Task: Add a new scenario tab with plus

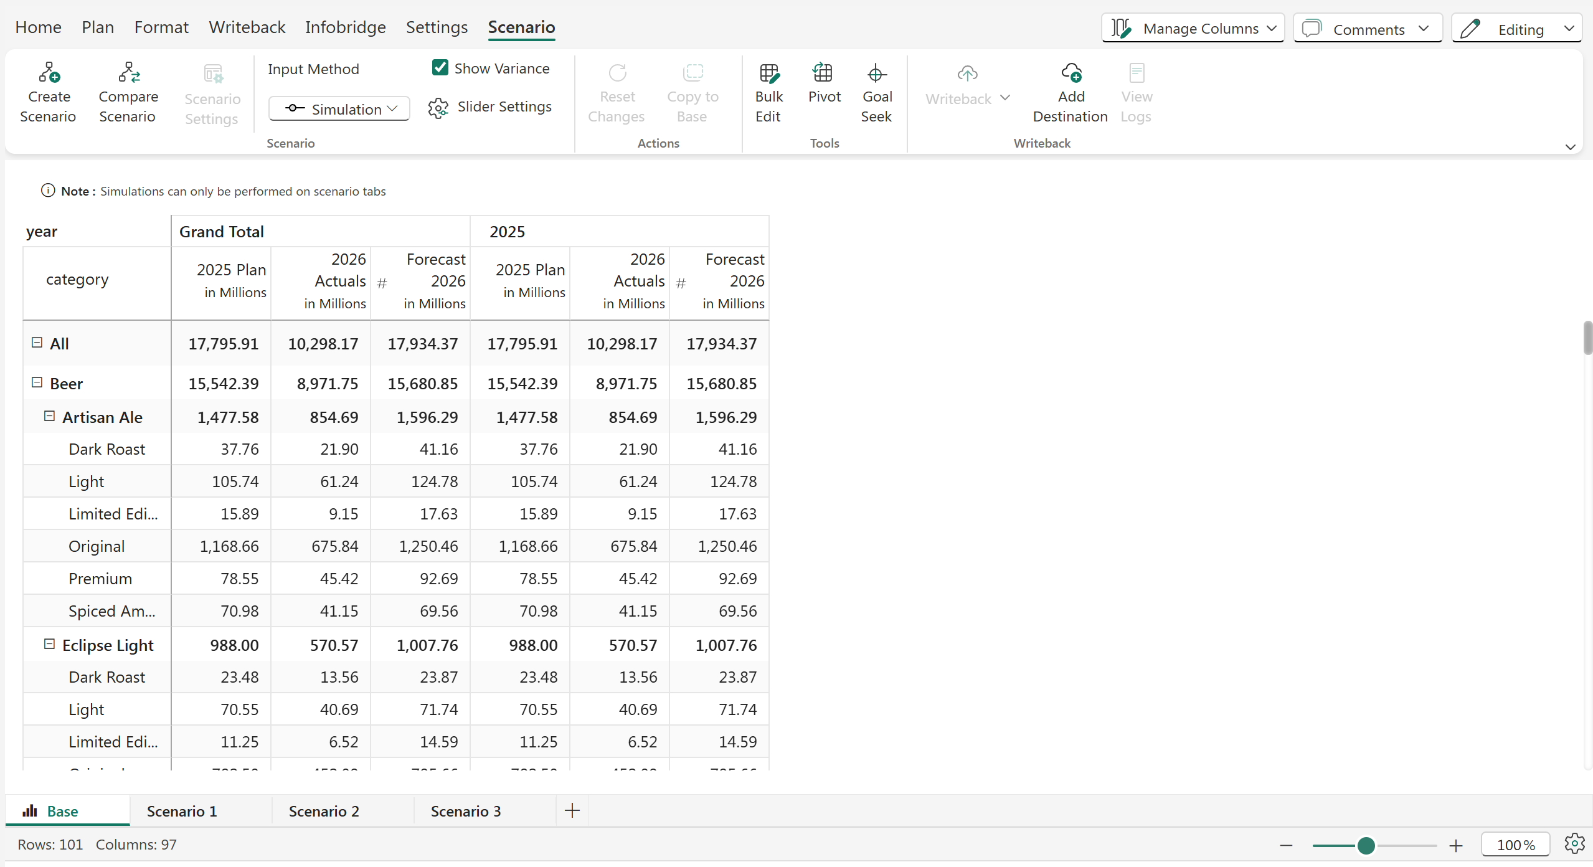Action: [x=572, y=810]
